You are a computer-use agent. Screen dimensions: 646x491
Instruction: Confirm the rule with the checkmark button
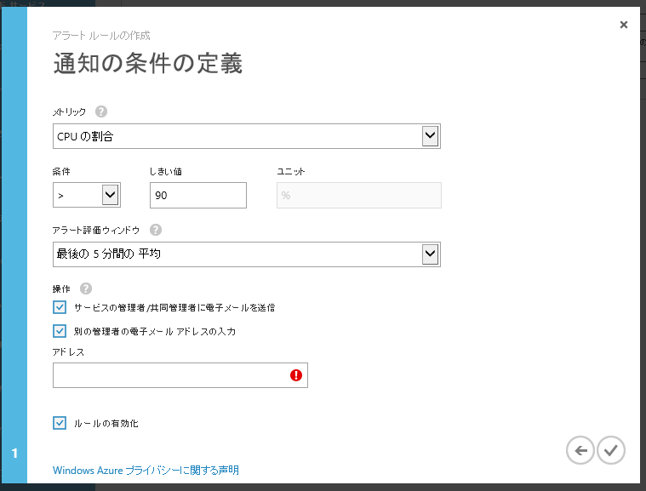(x=610, y=451)
